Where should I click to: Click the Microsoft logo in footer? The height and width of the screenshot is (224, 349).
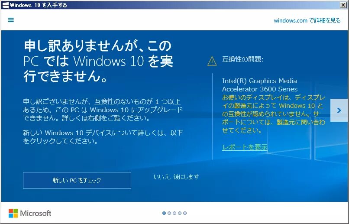coord(30,213)
